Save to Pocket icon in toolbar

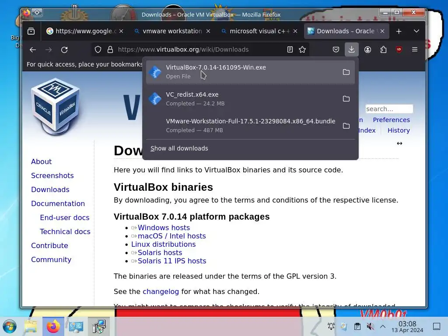click(336, 50)
